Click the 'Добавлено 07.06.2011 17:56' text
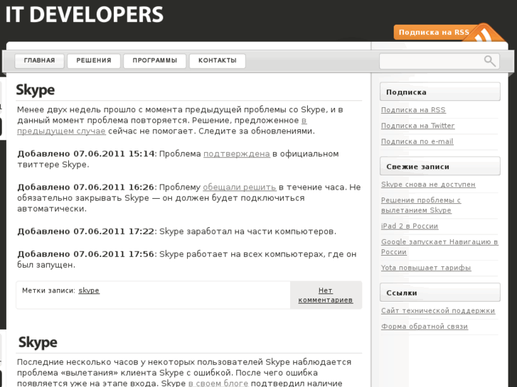This screenshot has height=387, width=517. pyautogui.click(x=86, y=254)
